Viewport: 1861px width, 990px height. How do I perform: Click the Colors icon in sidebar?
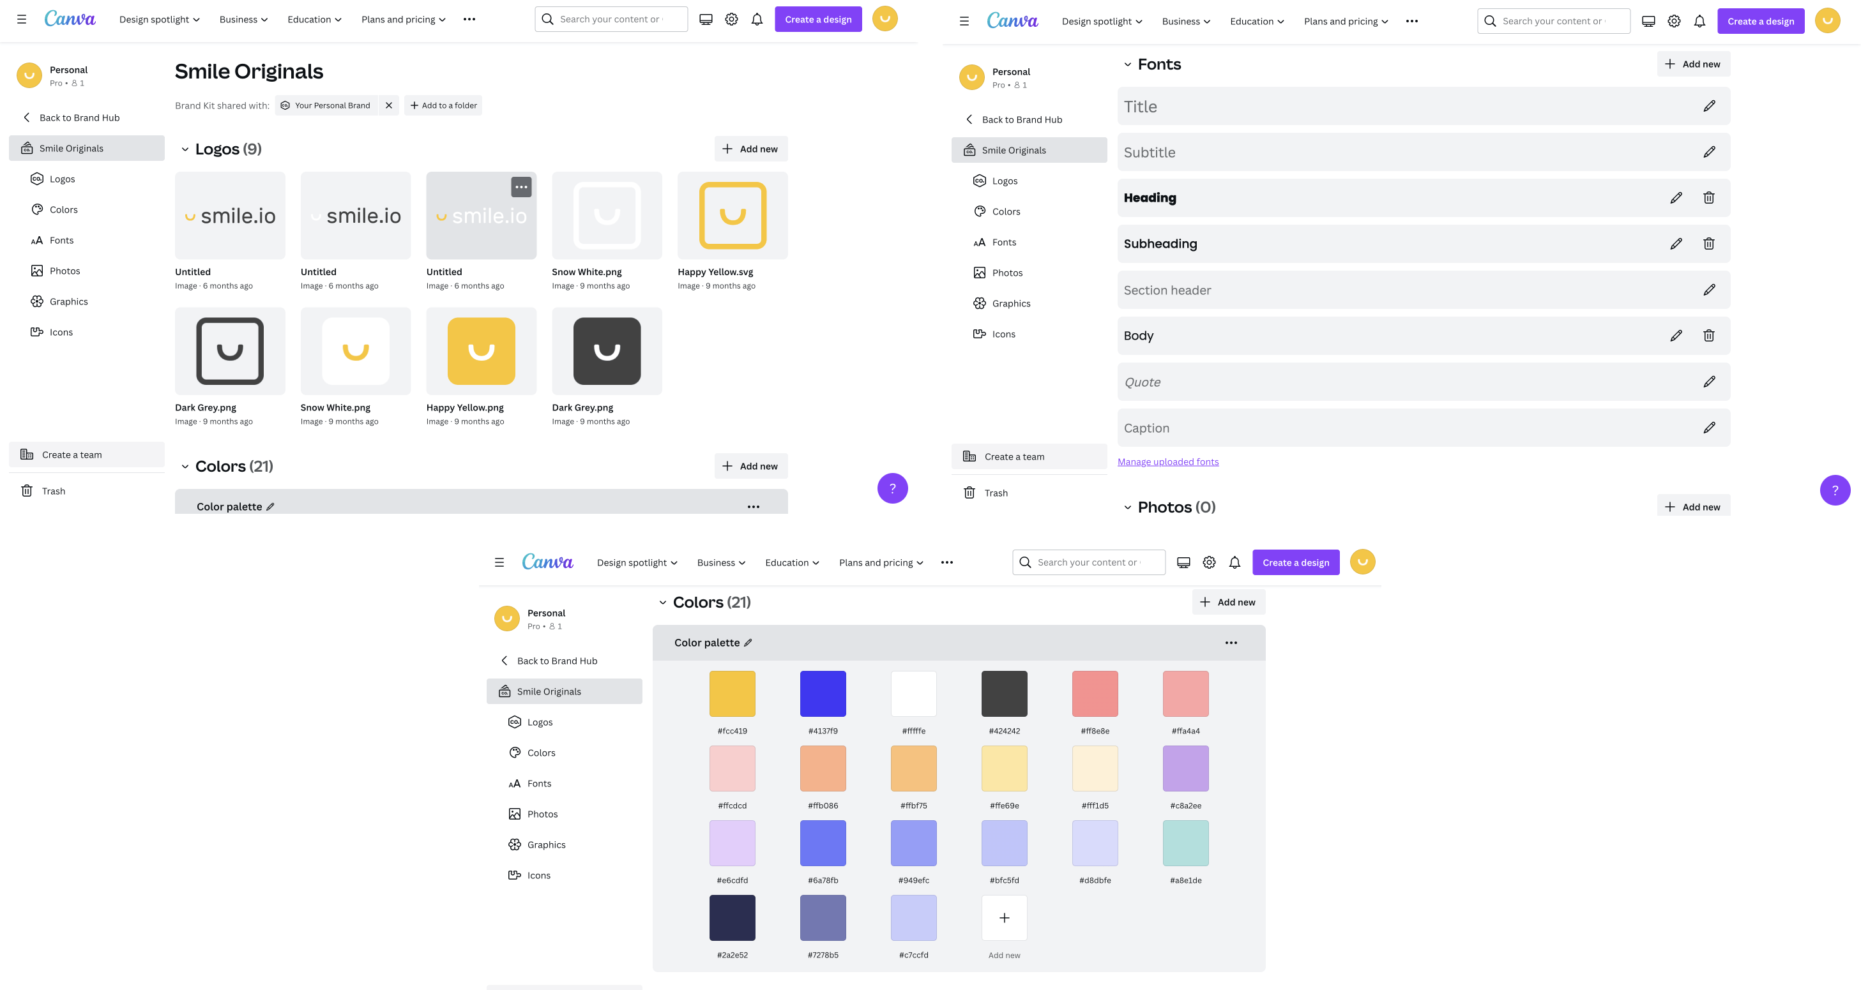tap(37, 209)
